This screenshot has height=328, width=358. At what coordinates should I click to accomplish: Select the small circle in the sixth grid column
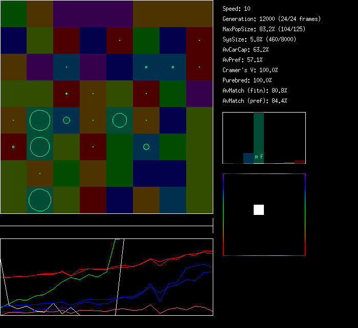point(146,147)
